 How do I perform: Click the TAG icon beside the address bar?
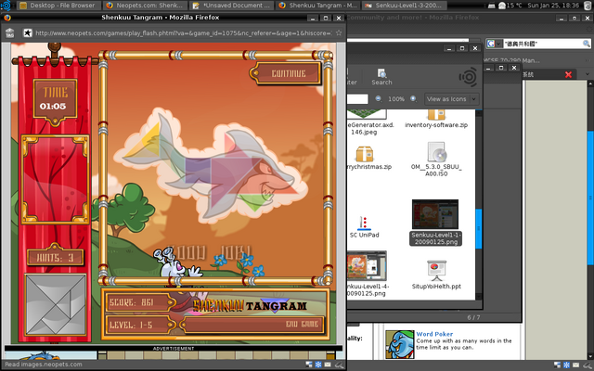[10, 33]
